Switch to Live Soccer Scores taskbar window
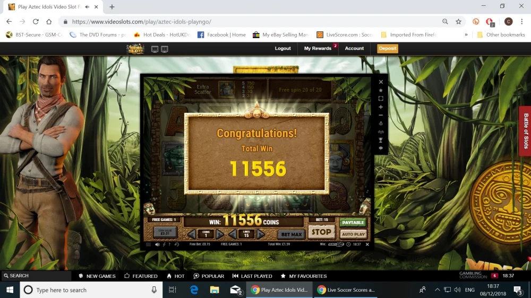 [346, 290]
